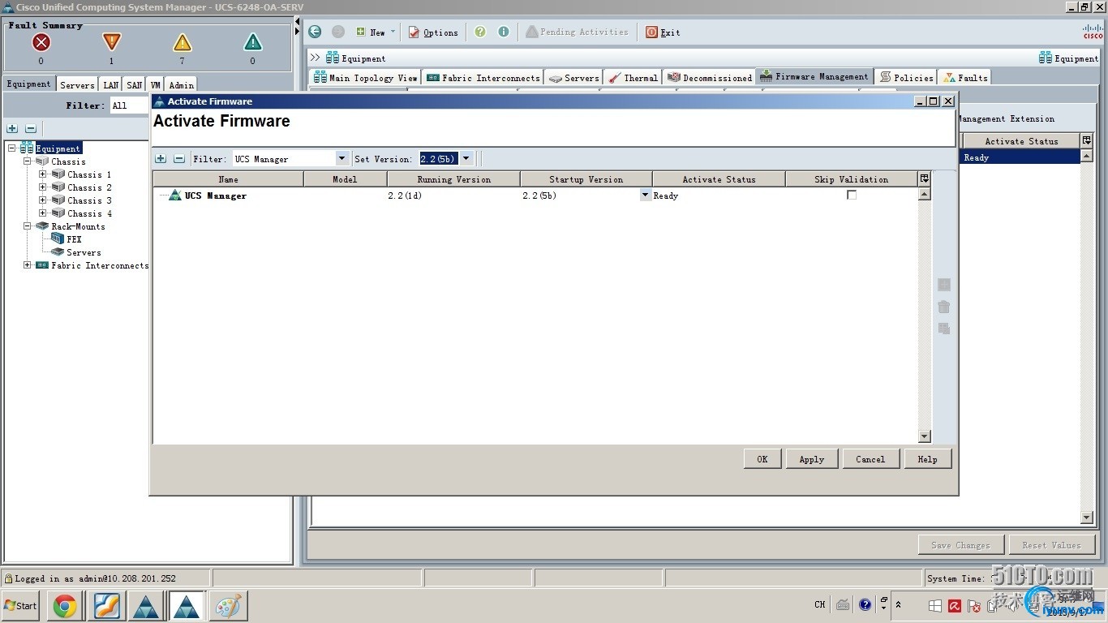
Task: Click Exit in the toolbar
Action: tap(664, 32)
